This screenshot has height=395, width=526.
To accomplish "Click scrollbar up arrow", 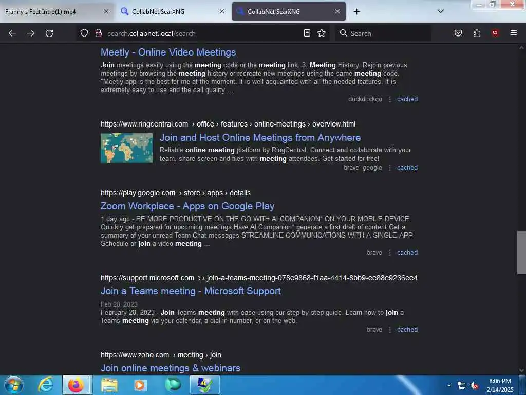I will point(521,48).
